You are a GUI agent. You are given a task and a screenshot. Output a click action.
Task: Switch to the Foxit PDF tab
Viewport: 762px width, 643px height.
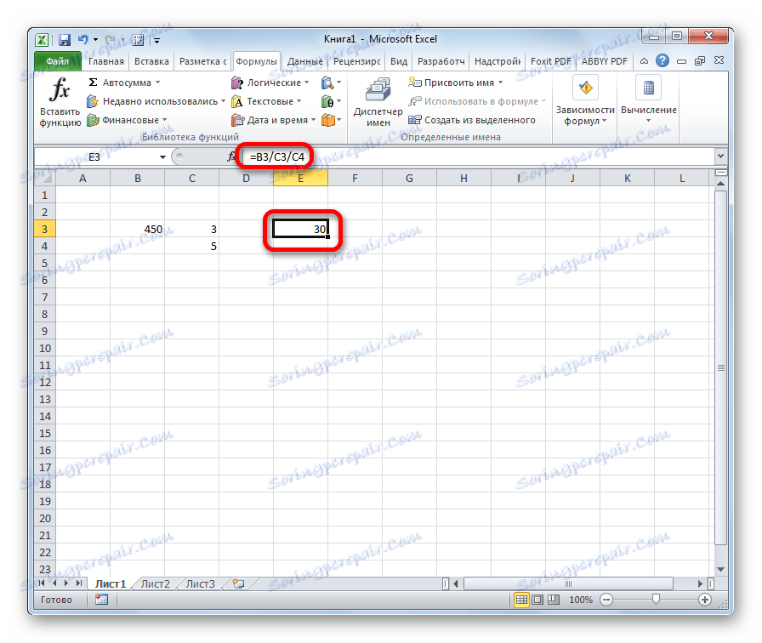(x=550, y=62)
